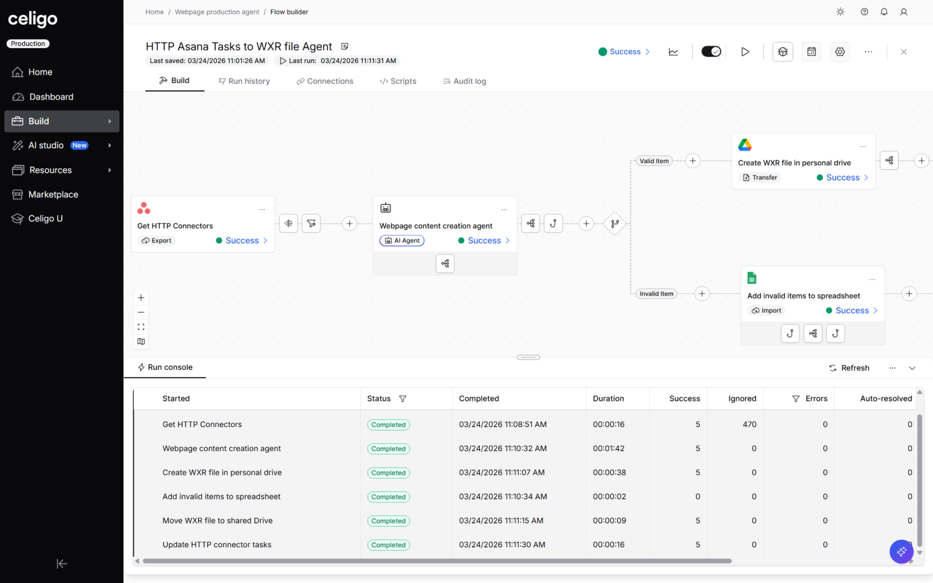Filter the run console Errors column

796,399
